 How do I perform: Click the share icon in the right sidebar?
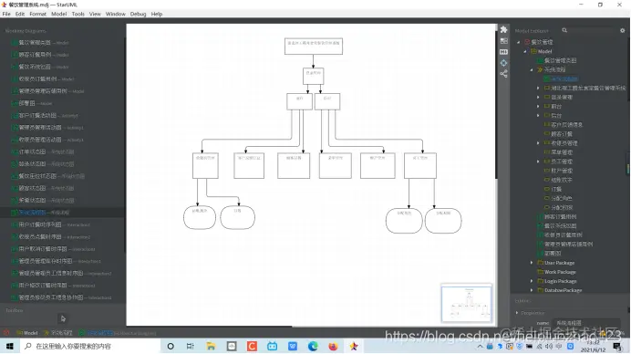[x=503, y=74]
